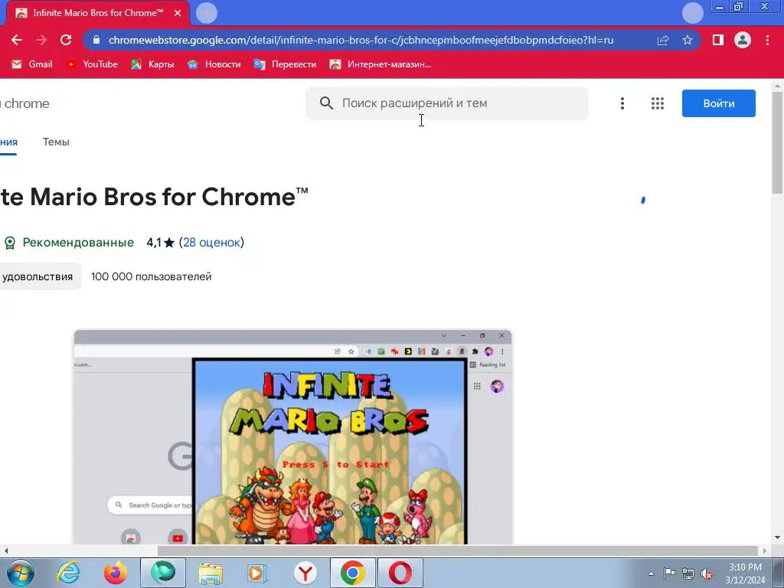Reload the page with the refresh icon
The width and height of the screenshot is (784, 588).
tap(66, 40)
